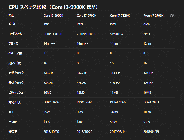The image size is (184, 140).
Task: Click the 'CPUコア数' row label
Action: click(15, 53)
